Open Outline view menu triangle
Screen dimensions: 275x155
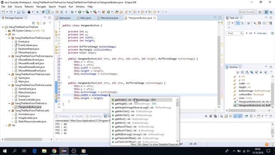[x=271, y=72]
